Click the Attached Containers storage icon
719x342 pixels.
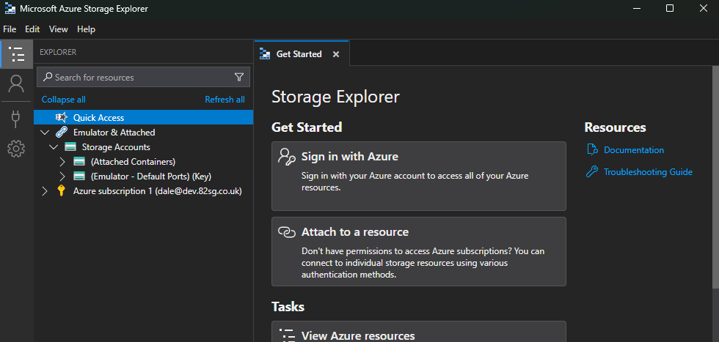pos(79,162)
